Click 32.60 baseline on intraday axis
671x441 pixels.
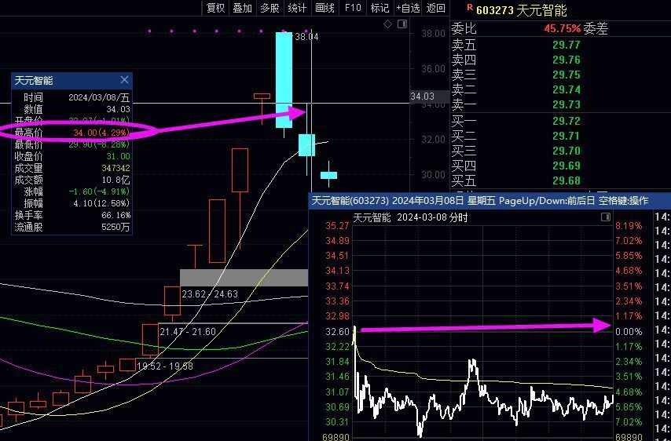click(x=338, y=332)
